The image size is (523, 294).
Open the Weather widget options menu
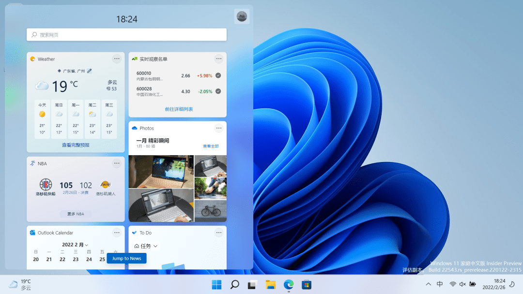coord(117,59)
